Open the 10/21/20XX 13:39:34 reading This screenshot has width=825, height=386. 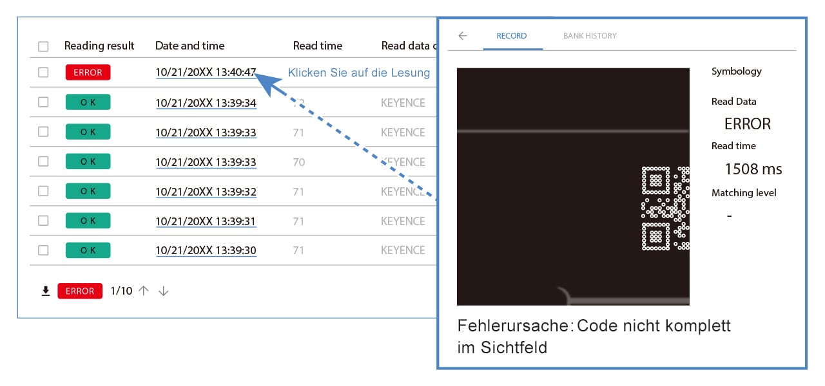click(x=206, y=103)
